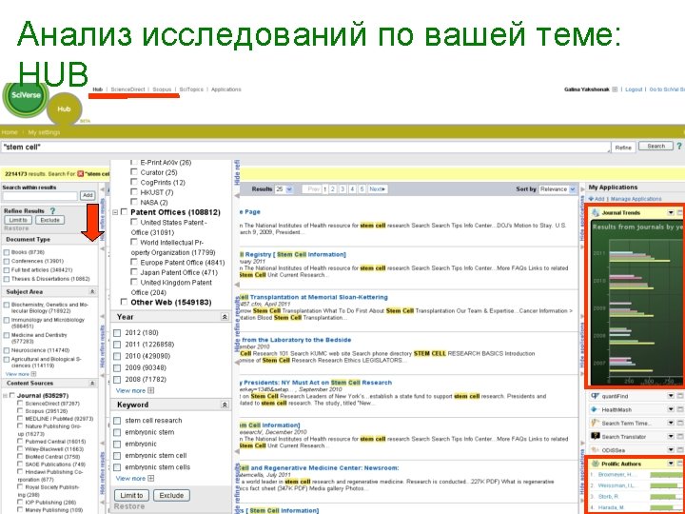The width and height of the screenshot is (685, 514).
Task: Tick the Europe Patent Office checkbox
Action: click(134, 263)
